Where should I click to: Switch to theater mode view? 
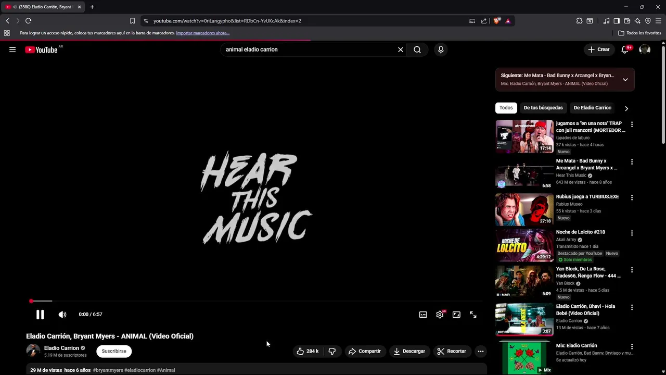click(x=456, y=315)
